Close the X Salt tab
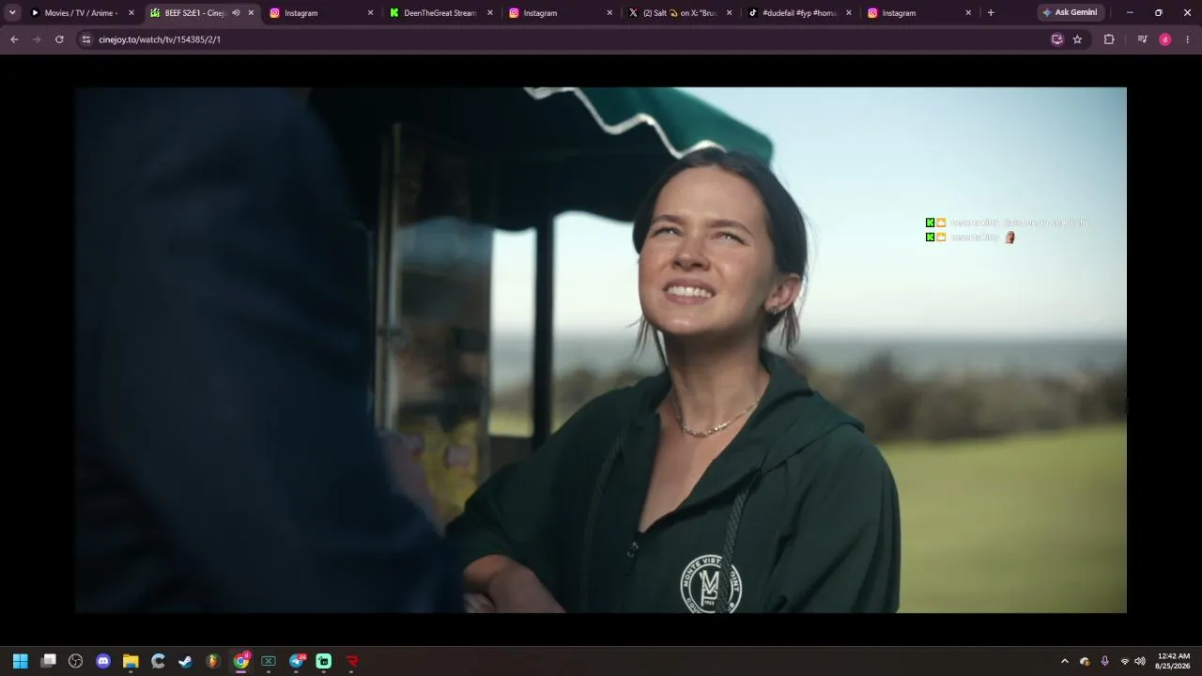Screen dimensions: 1202x676 click(x=729, y=13)
